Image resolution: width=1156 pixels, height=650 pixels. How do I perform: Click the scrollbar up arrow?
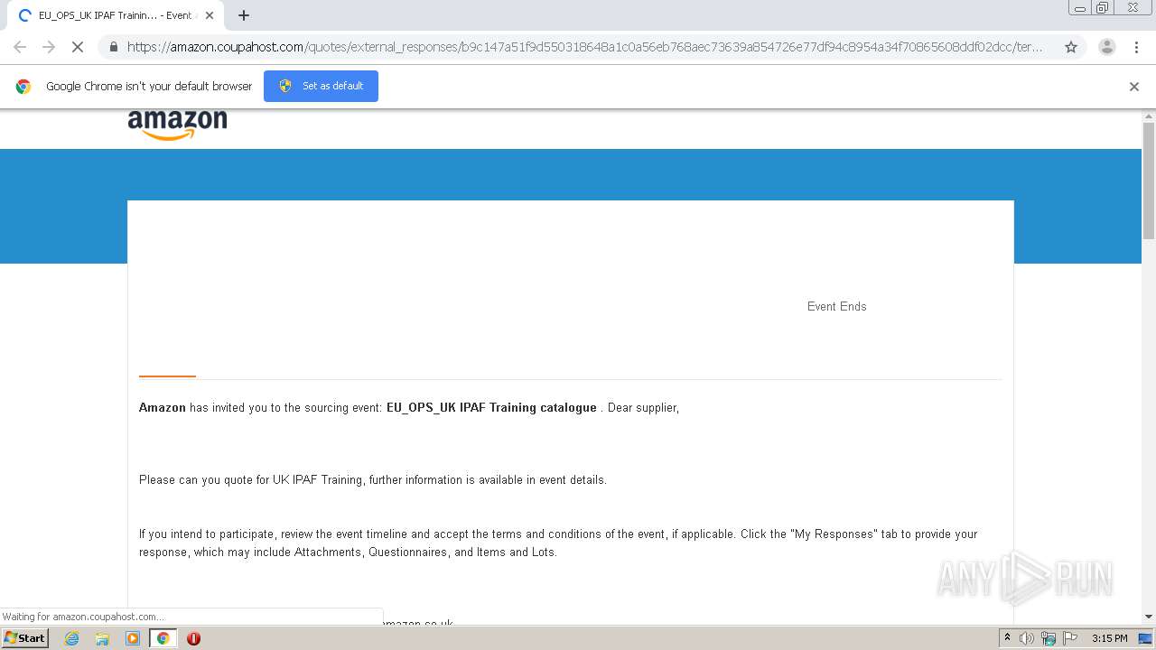point(1149,116)
